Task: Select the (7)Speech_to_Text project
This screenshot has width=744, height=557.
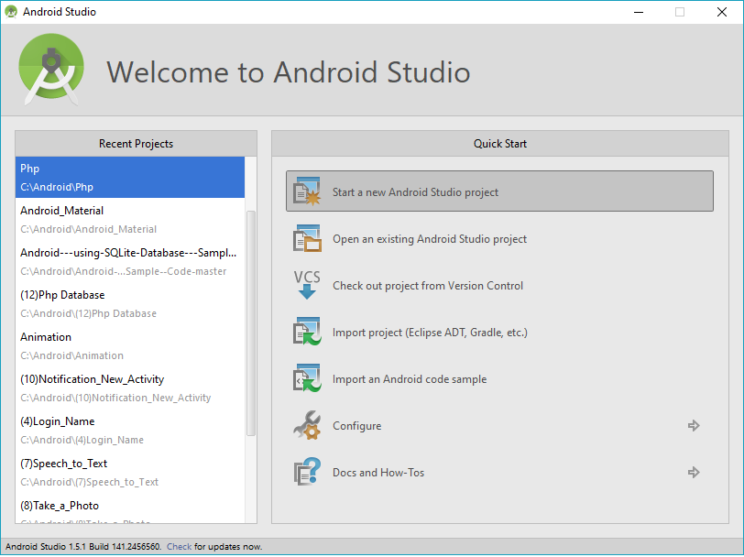Action: (130, 473)
